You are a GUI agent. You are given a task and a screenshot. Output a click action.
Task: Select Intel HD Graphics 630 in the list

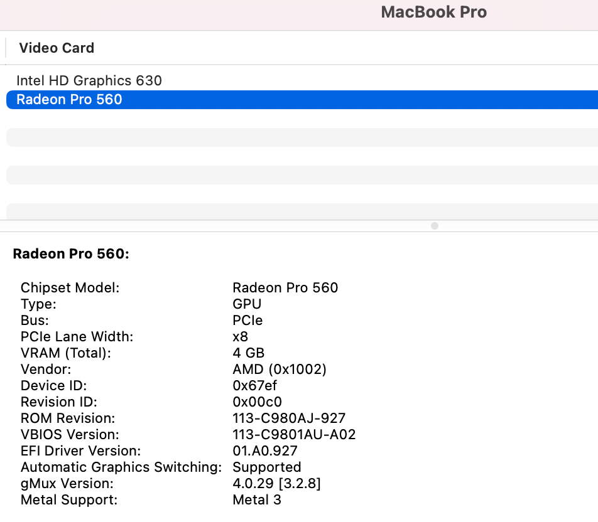(x=89, y=80)
